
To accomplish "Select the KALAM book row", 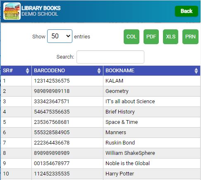I will 100,81.
